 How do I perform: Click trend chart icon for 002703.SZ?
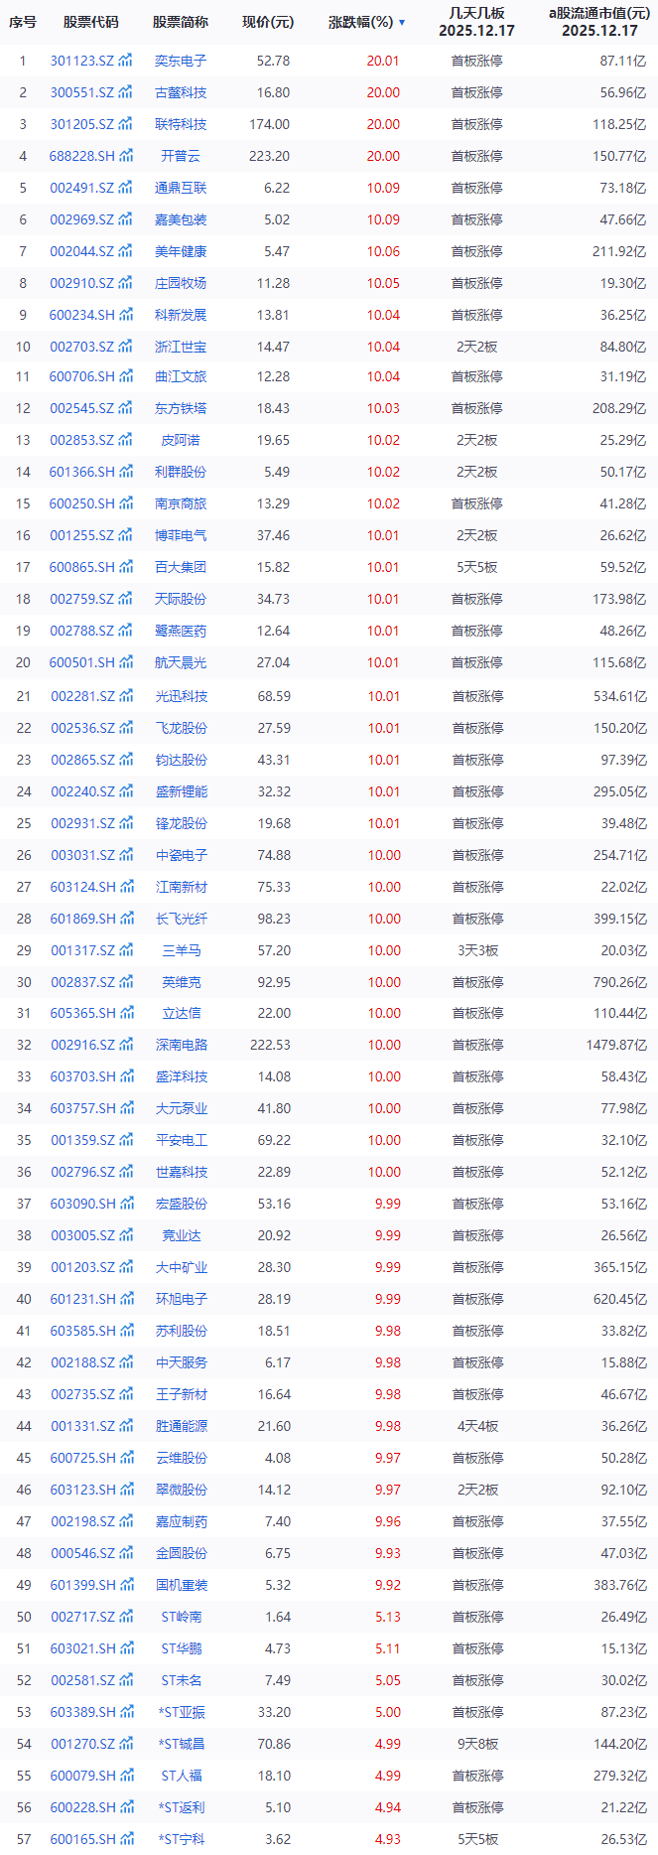pos(125,347)
